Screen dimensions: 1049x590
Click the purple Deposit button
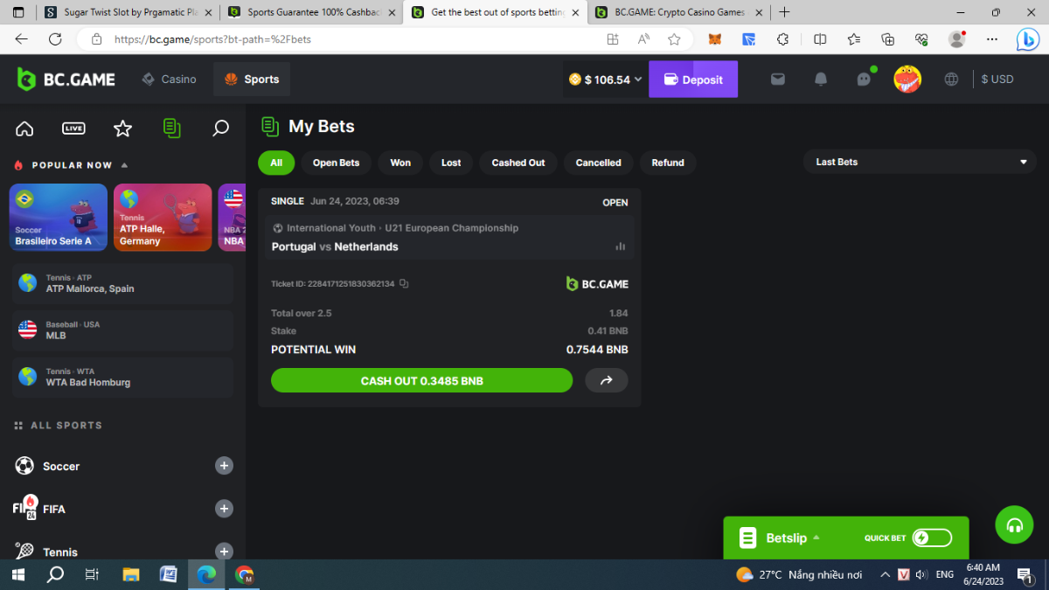tap(692, 80)
